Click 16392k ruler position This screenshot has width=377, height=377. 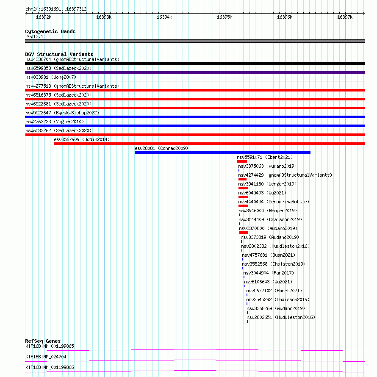coord(44,17)
